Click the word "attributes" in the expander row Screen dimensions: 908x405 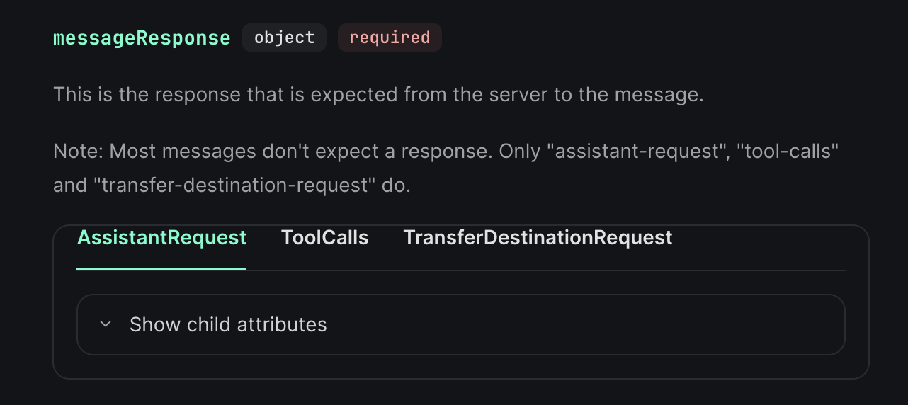(x=282, y=324)
